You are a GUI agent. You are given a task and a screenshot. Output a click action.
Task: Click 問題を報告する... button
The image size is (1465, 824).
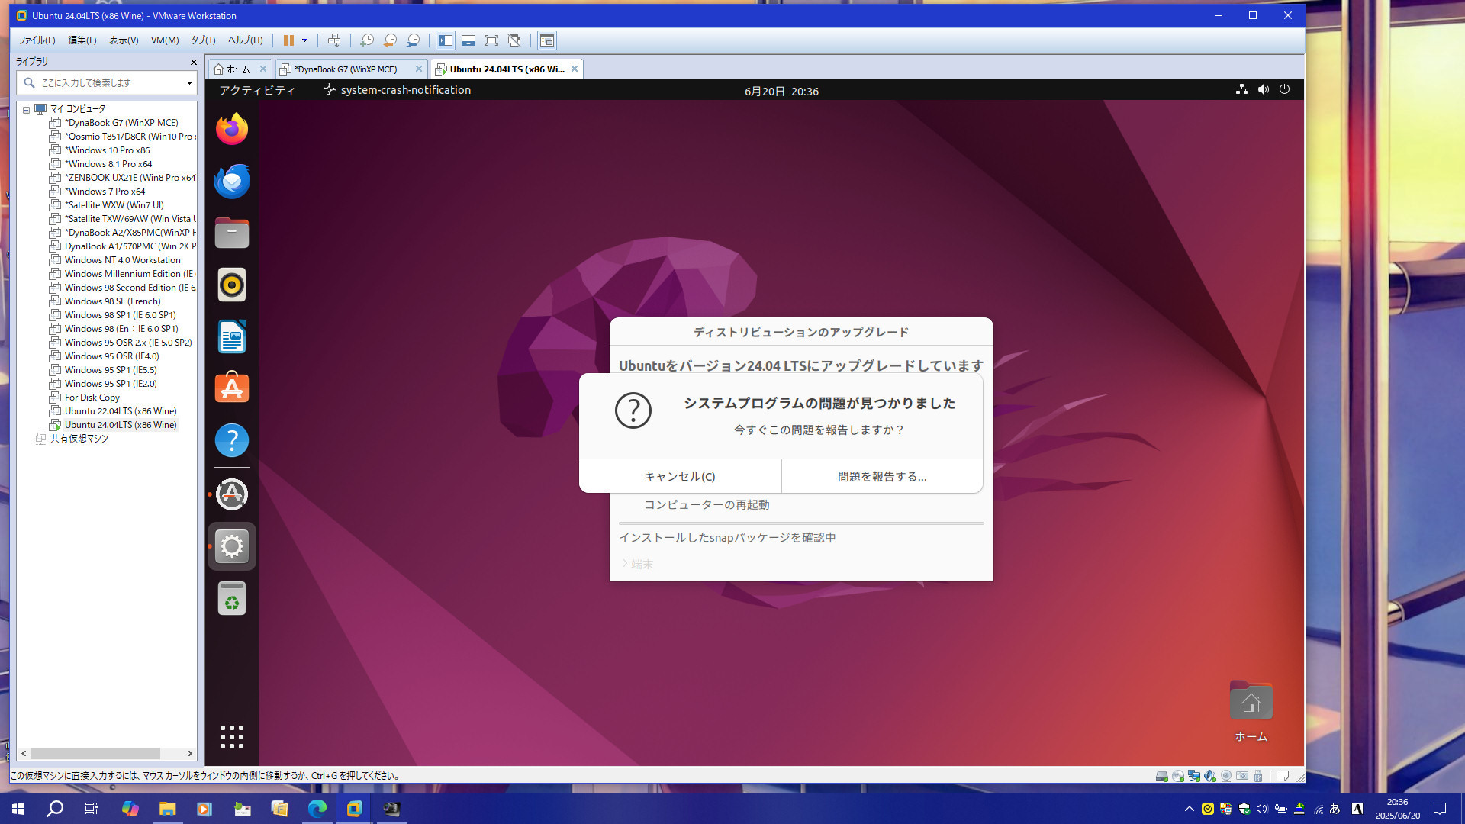click(x=882, y=476)
